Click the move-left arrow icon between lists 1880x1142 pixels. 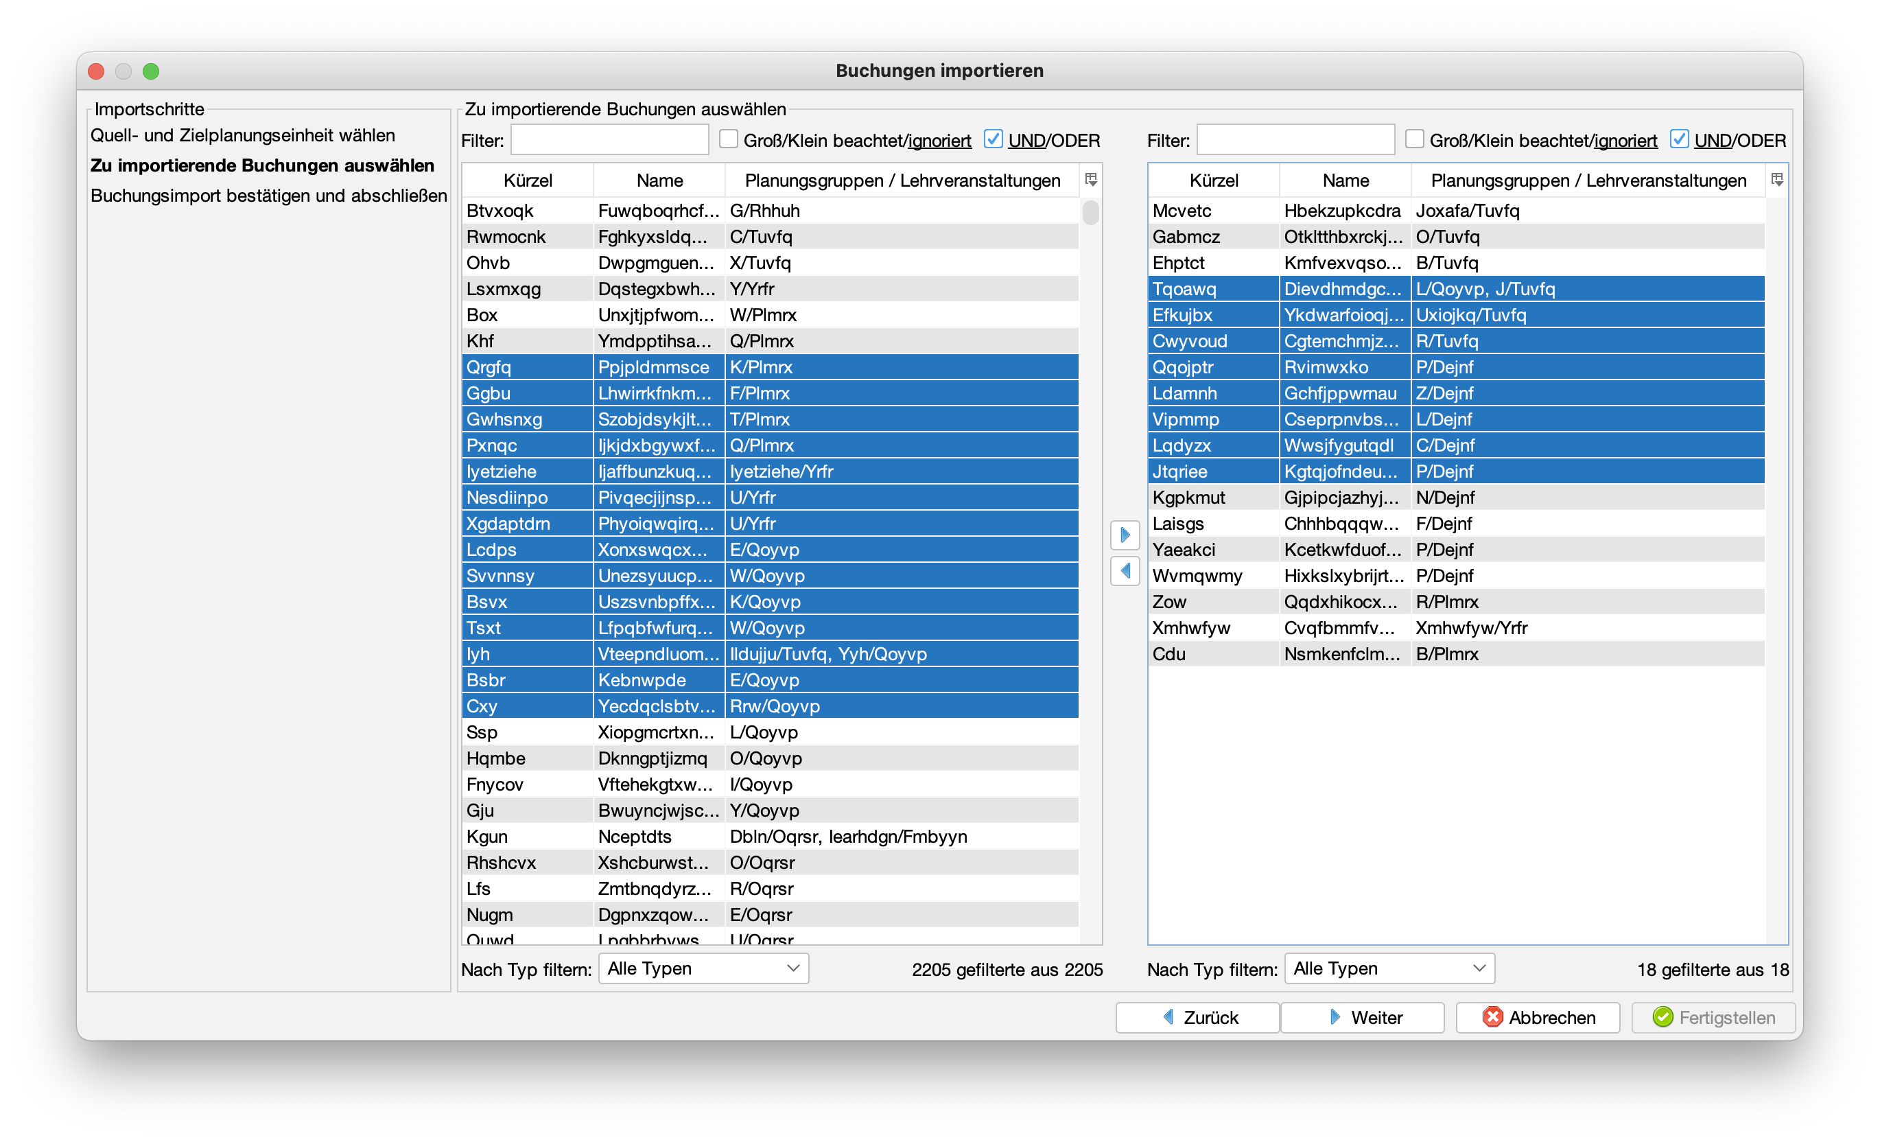tap(1125, 570)
